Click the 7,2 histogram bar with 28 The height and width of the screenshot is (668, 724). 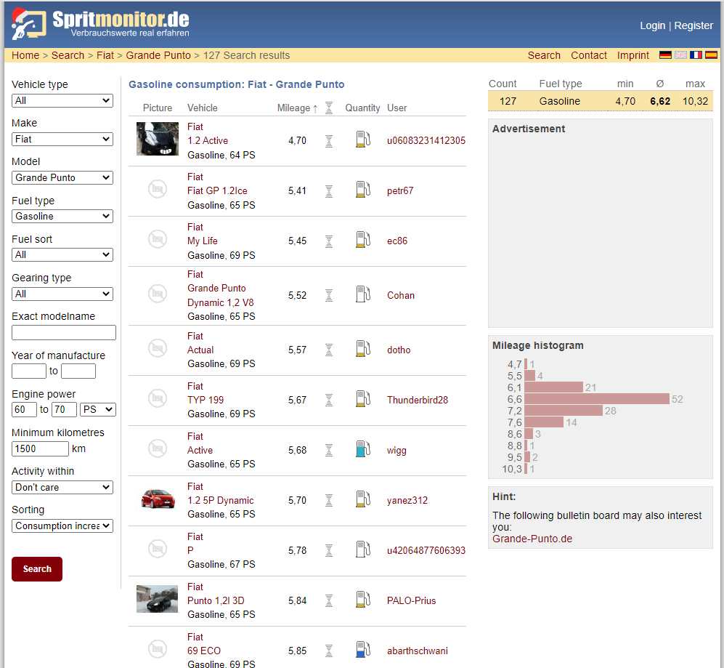[564, 411]
